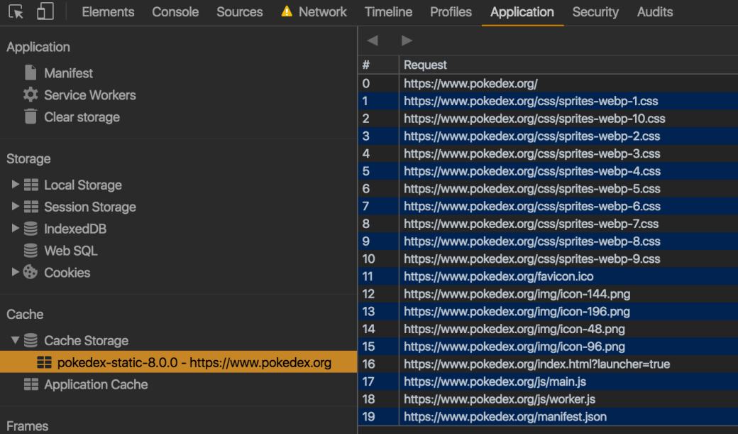This screenshot has height=434, width=738.
Task: Open the Profiles tab
Action: [x=451, y=12]
